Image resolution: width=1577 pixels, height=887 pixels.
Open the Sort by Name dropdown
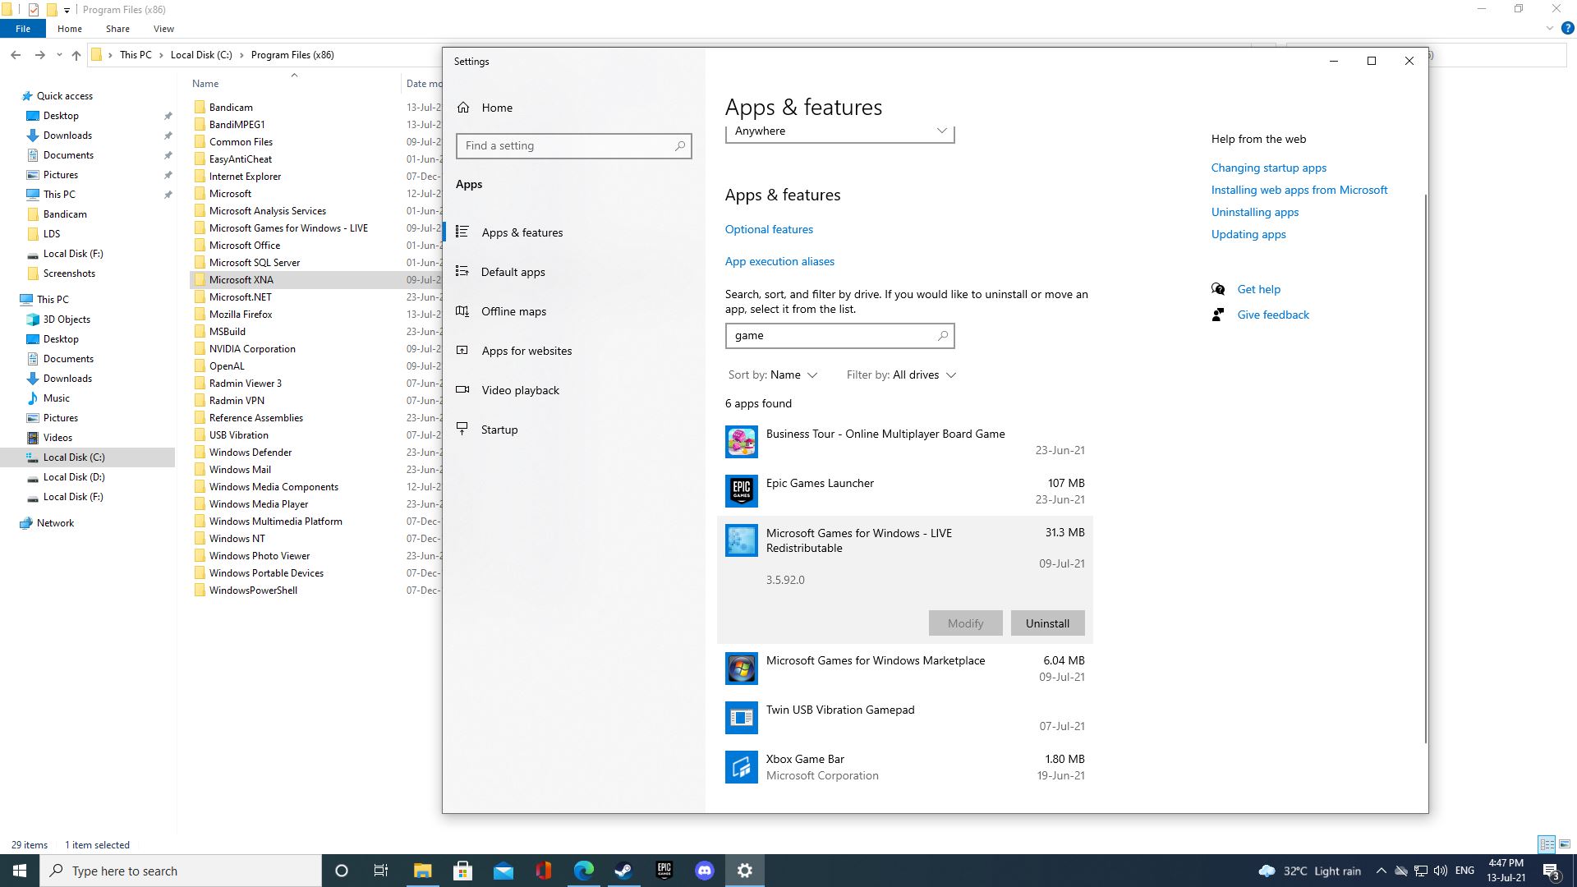773,375
